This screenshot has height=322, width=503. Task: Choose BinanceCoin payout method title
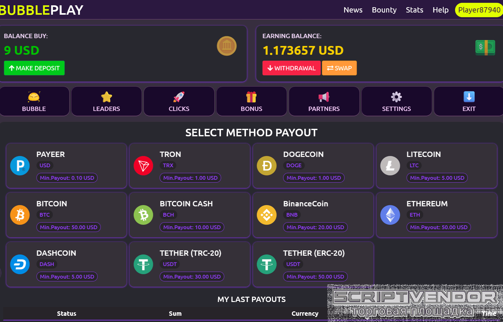[x=306, y=204]
